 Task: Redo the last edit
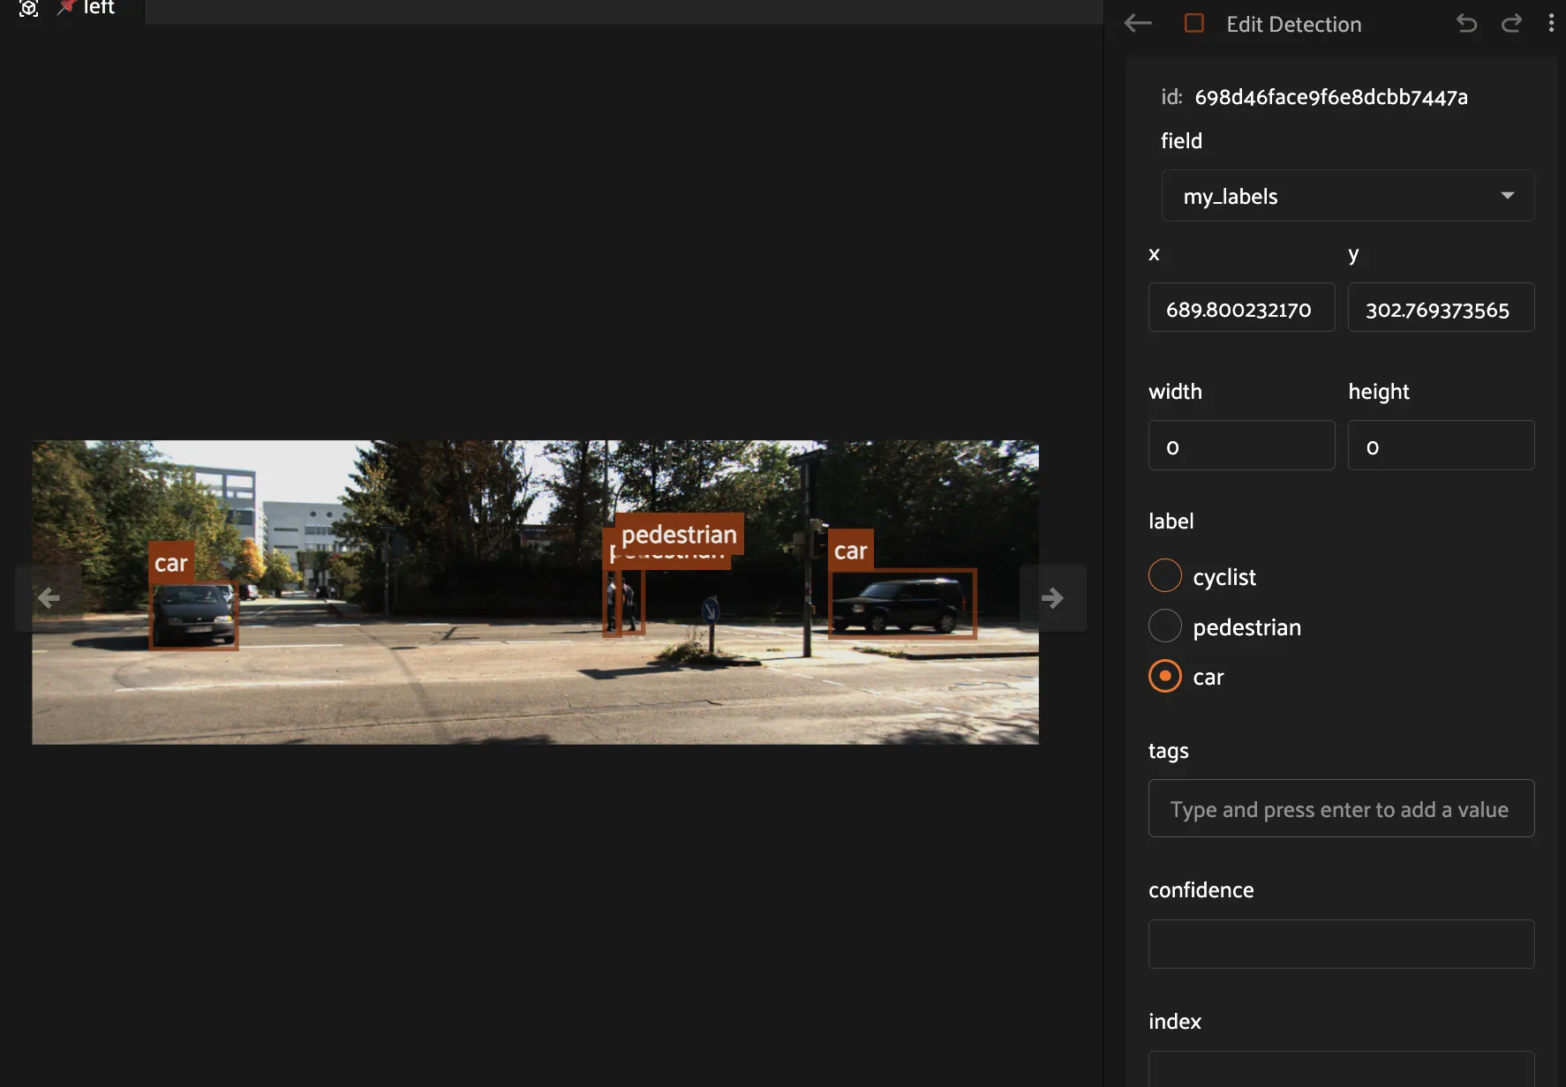click(1511, 24)
